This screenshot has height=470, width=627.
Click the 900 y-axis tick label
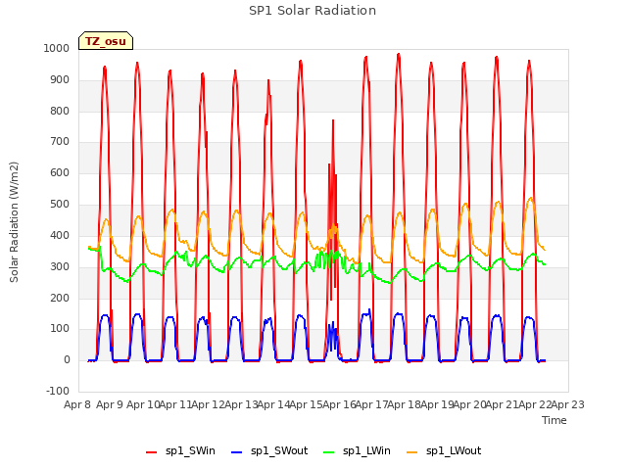click(x=60, y=79)
